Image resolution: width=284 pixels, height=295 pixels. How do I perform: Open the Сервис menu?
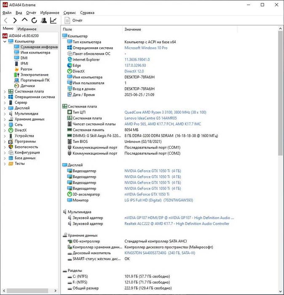70,13
